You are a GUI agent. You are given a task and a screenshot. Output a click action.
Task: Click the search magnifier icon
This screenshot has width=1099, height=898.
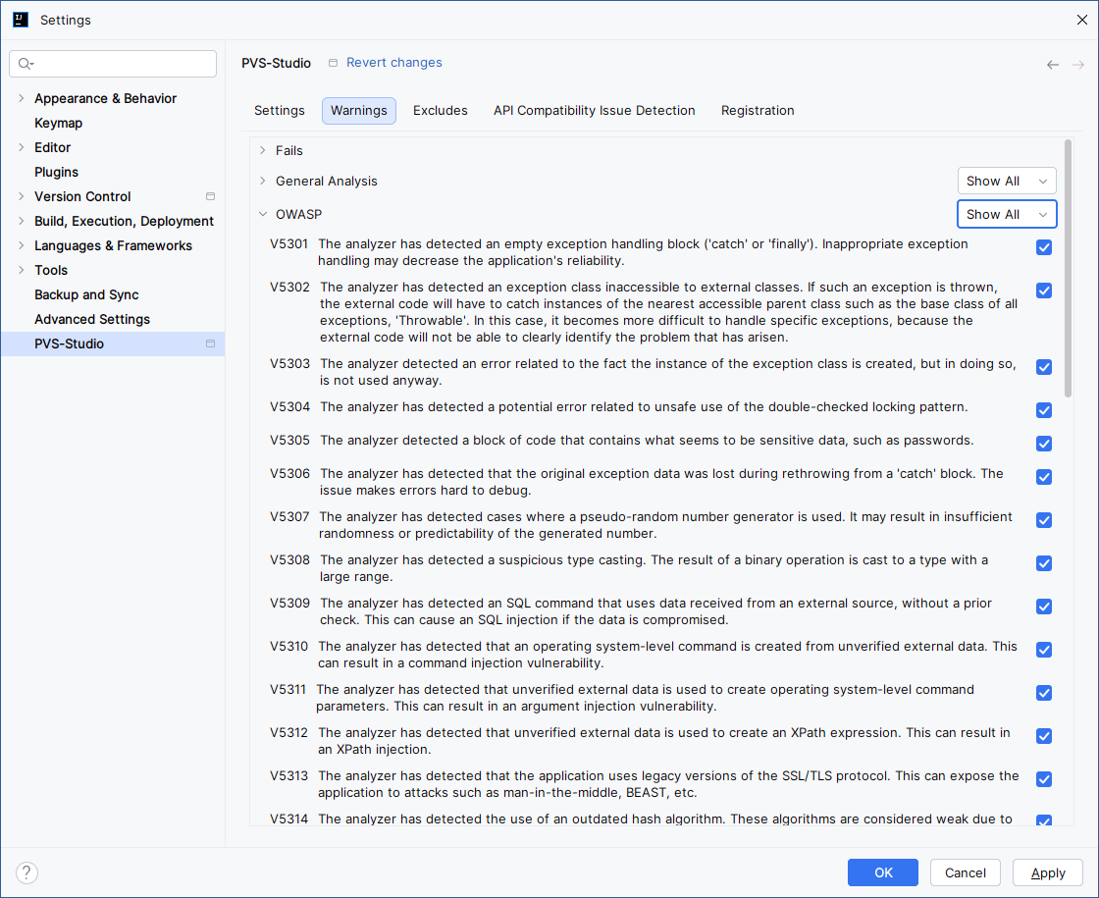(x=26, y=64)
